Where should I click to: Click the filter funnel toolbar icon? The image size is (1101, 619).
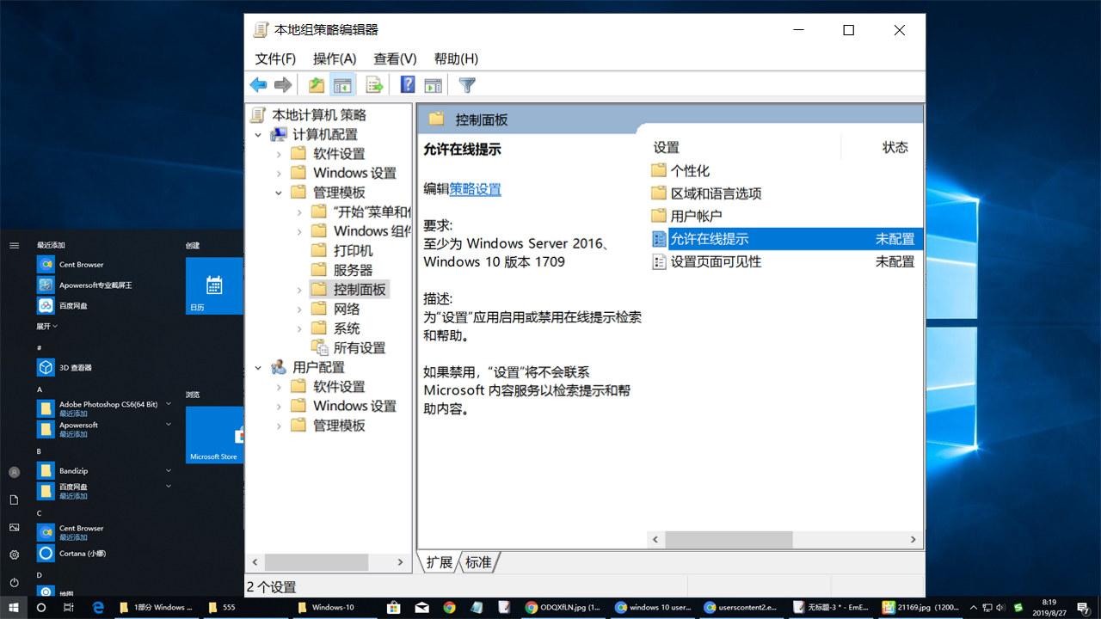pos(467,85)
